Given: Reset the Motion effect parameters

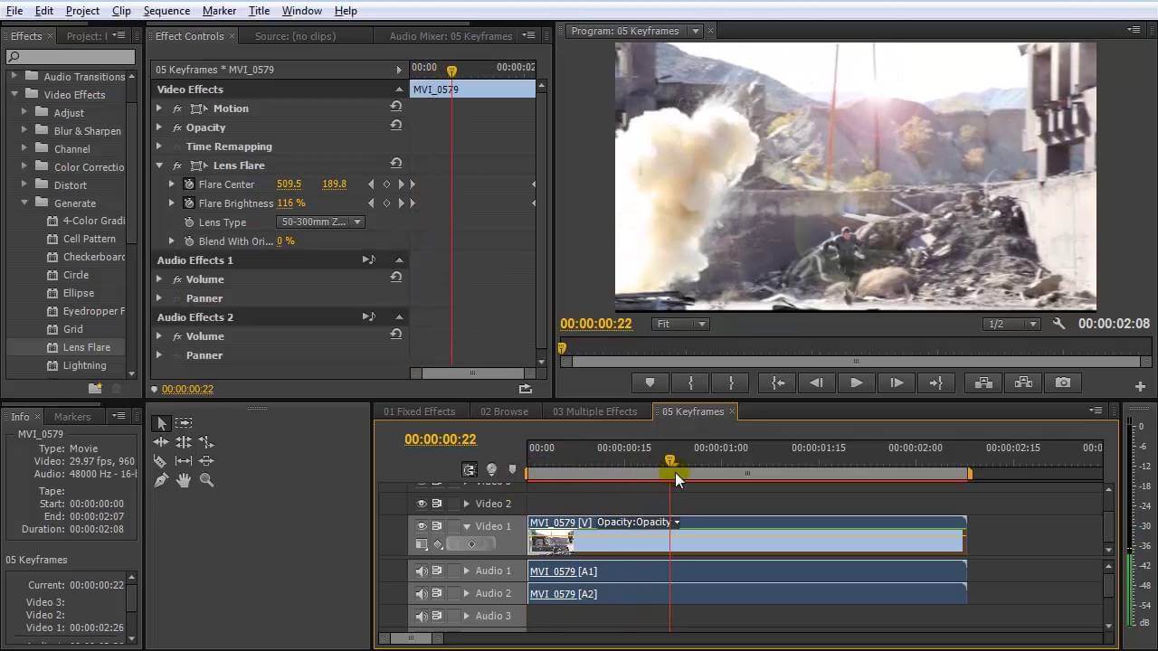Looking at the screenshot, I should click(x=395, y=108).
